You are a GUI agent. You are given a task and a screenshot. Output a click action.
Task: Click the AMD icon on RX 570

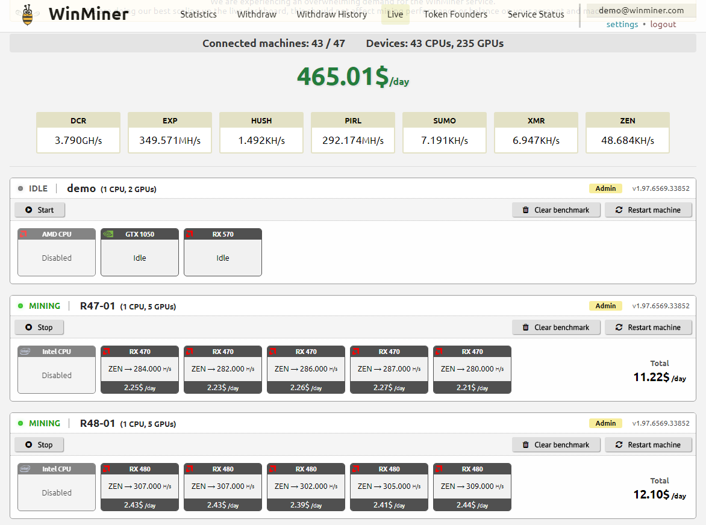pyautogui.click(x=190, y=234)
